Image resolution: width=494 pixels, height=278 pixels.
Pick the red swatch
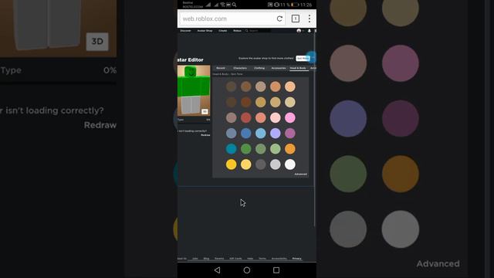[245, 117]
